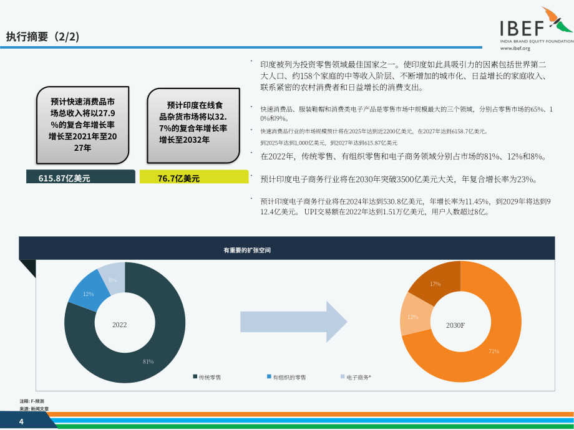Image resolution: width=574 pixels, height=430 pixels.
Task: Click the 17% dark orange segment
Action: click(435, 284)
